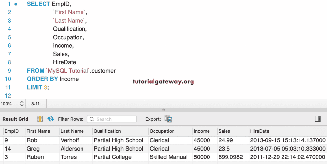This screenshot has height=164, width=327.
Task: Click the Result Grid label
Action: 15,119
